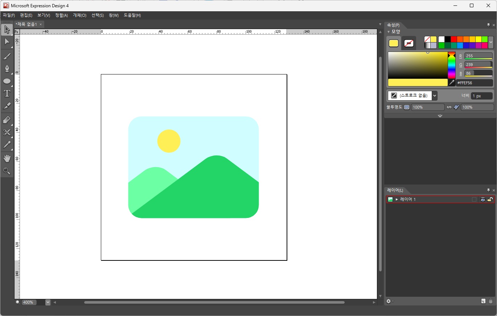Viewport: 497px width, 316px height.
Task: Pin the 레이어(L) layers panel
Action: tap(488, 190)
